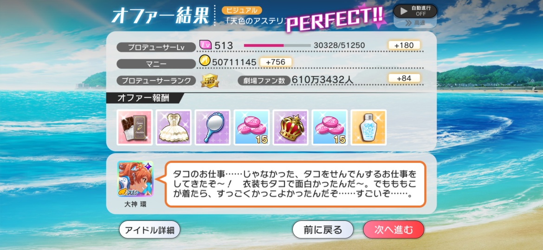543x250 pixels.
Task: Tap the idol's speech dialogue box
Action: click(295, 184)
